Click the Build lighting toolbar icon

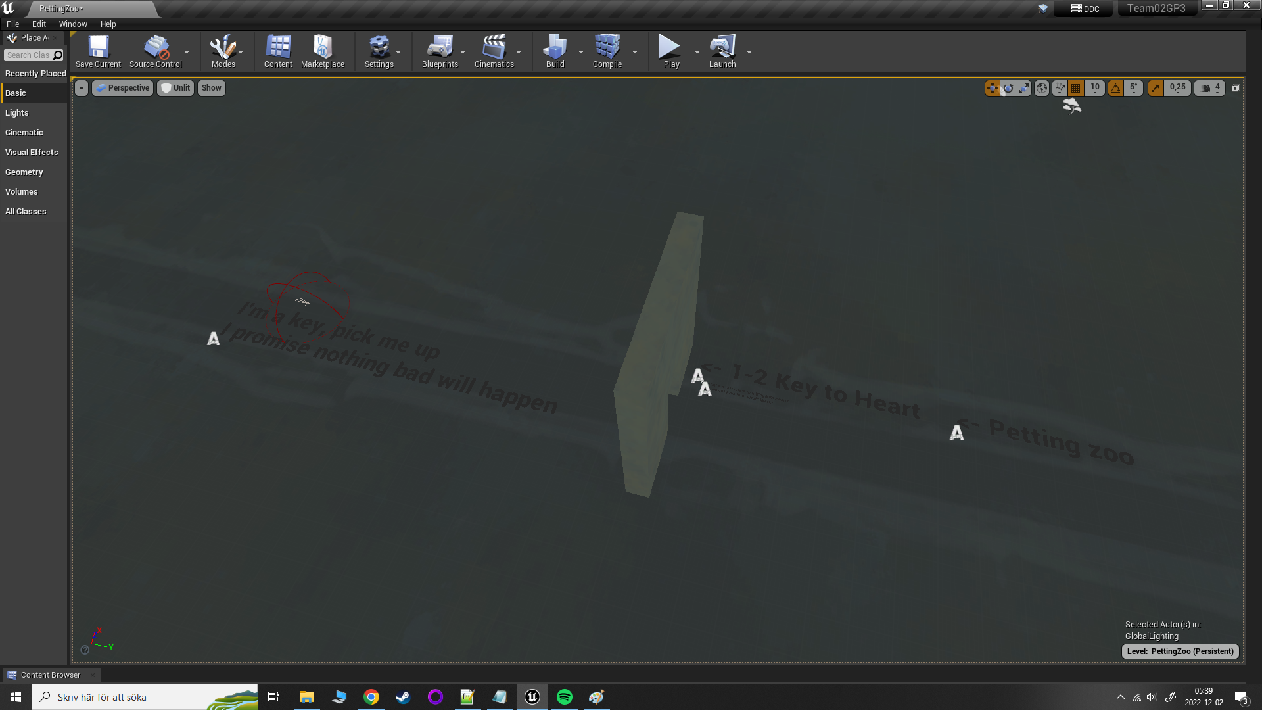coord(555,51)
